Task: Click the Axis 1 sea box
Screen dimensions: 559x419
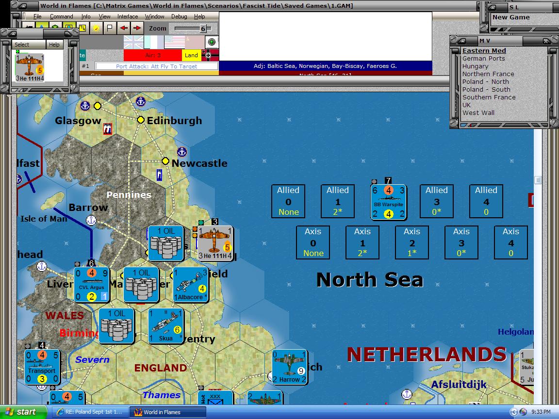Action: [x=362, y=242]
